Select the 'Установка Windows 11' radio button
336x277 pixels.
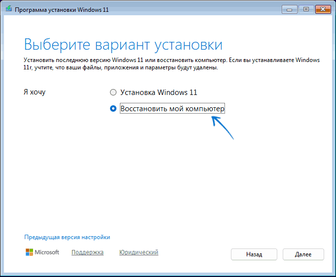pyautogui.click(x=113, y=92)
